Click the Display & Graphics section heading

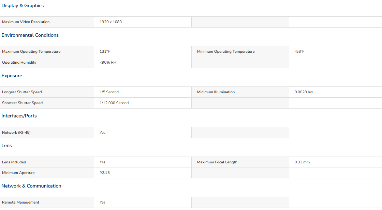[23, 6]
